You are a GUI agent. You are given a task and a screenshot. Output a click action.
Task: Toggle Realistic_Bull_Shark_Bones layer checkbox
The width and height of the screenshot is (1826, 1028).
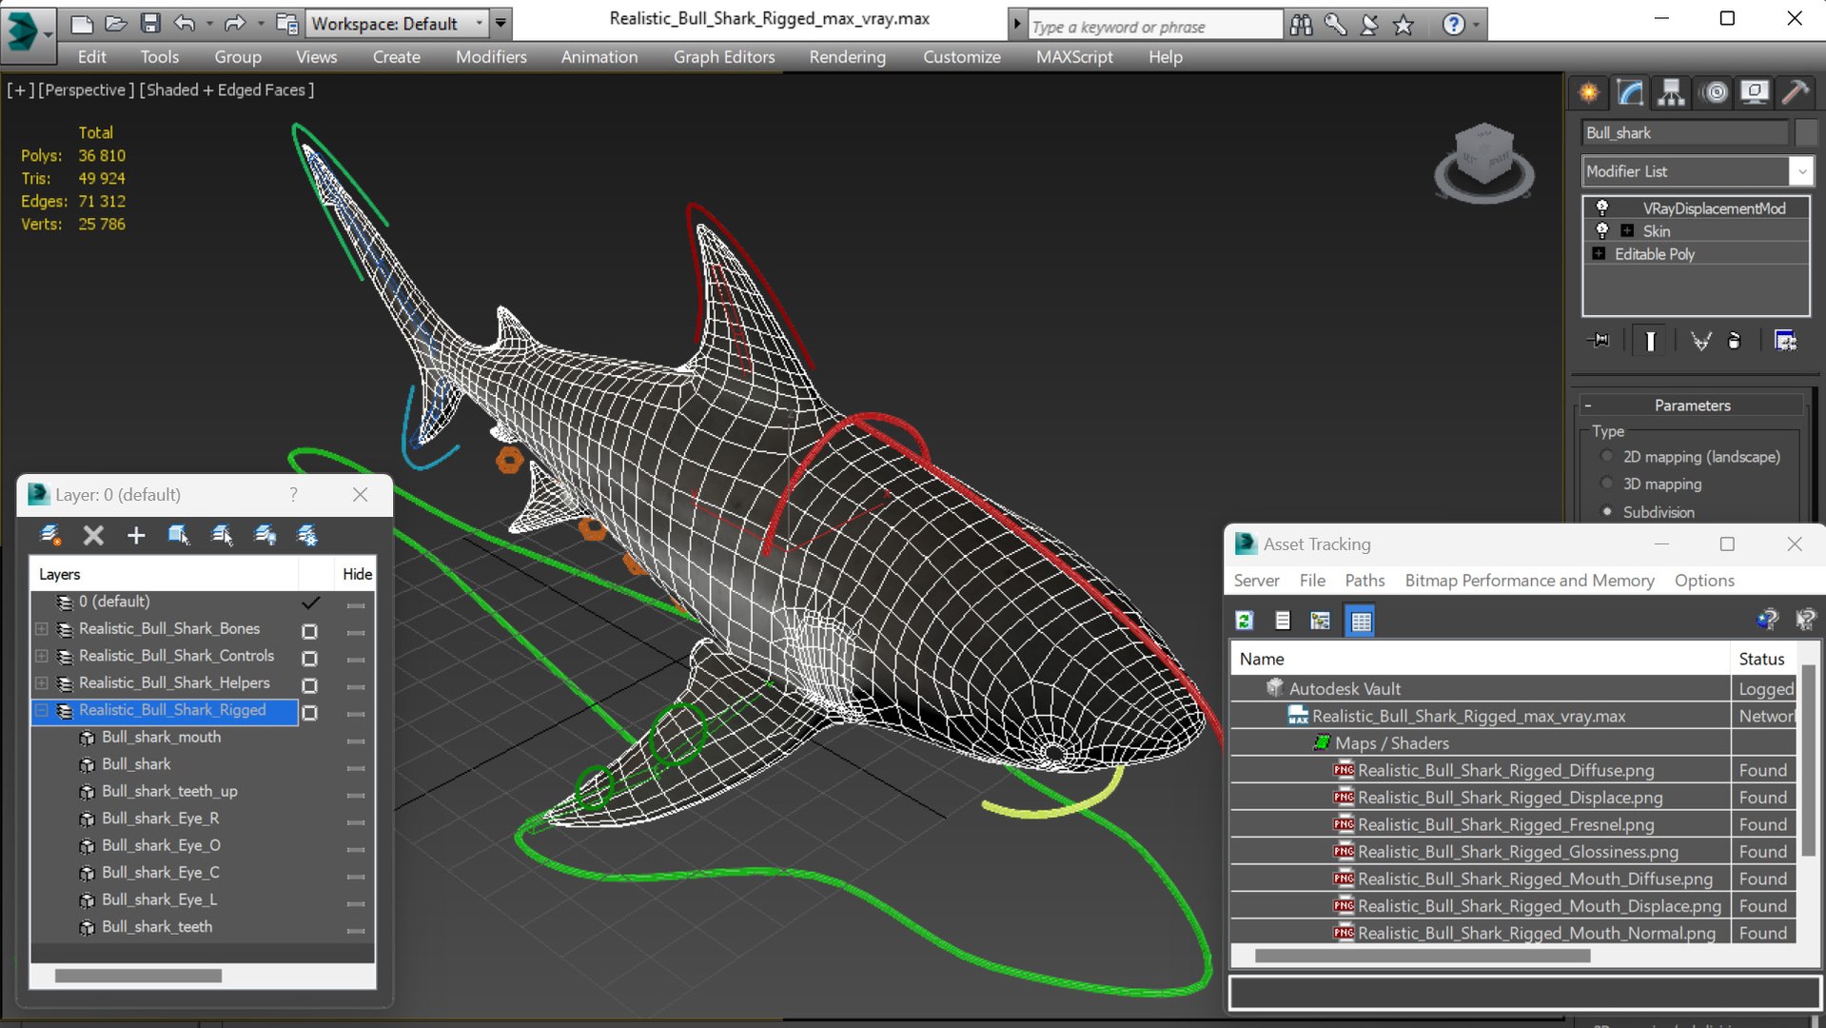(309, 631)
